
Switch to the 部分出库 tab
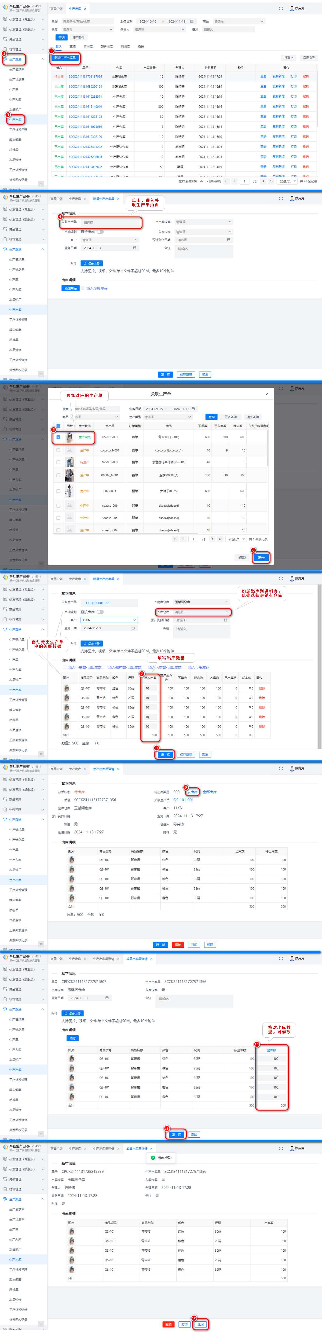pos(106,47)
